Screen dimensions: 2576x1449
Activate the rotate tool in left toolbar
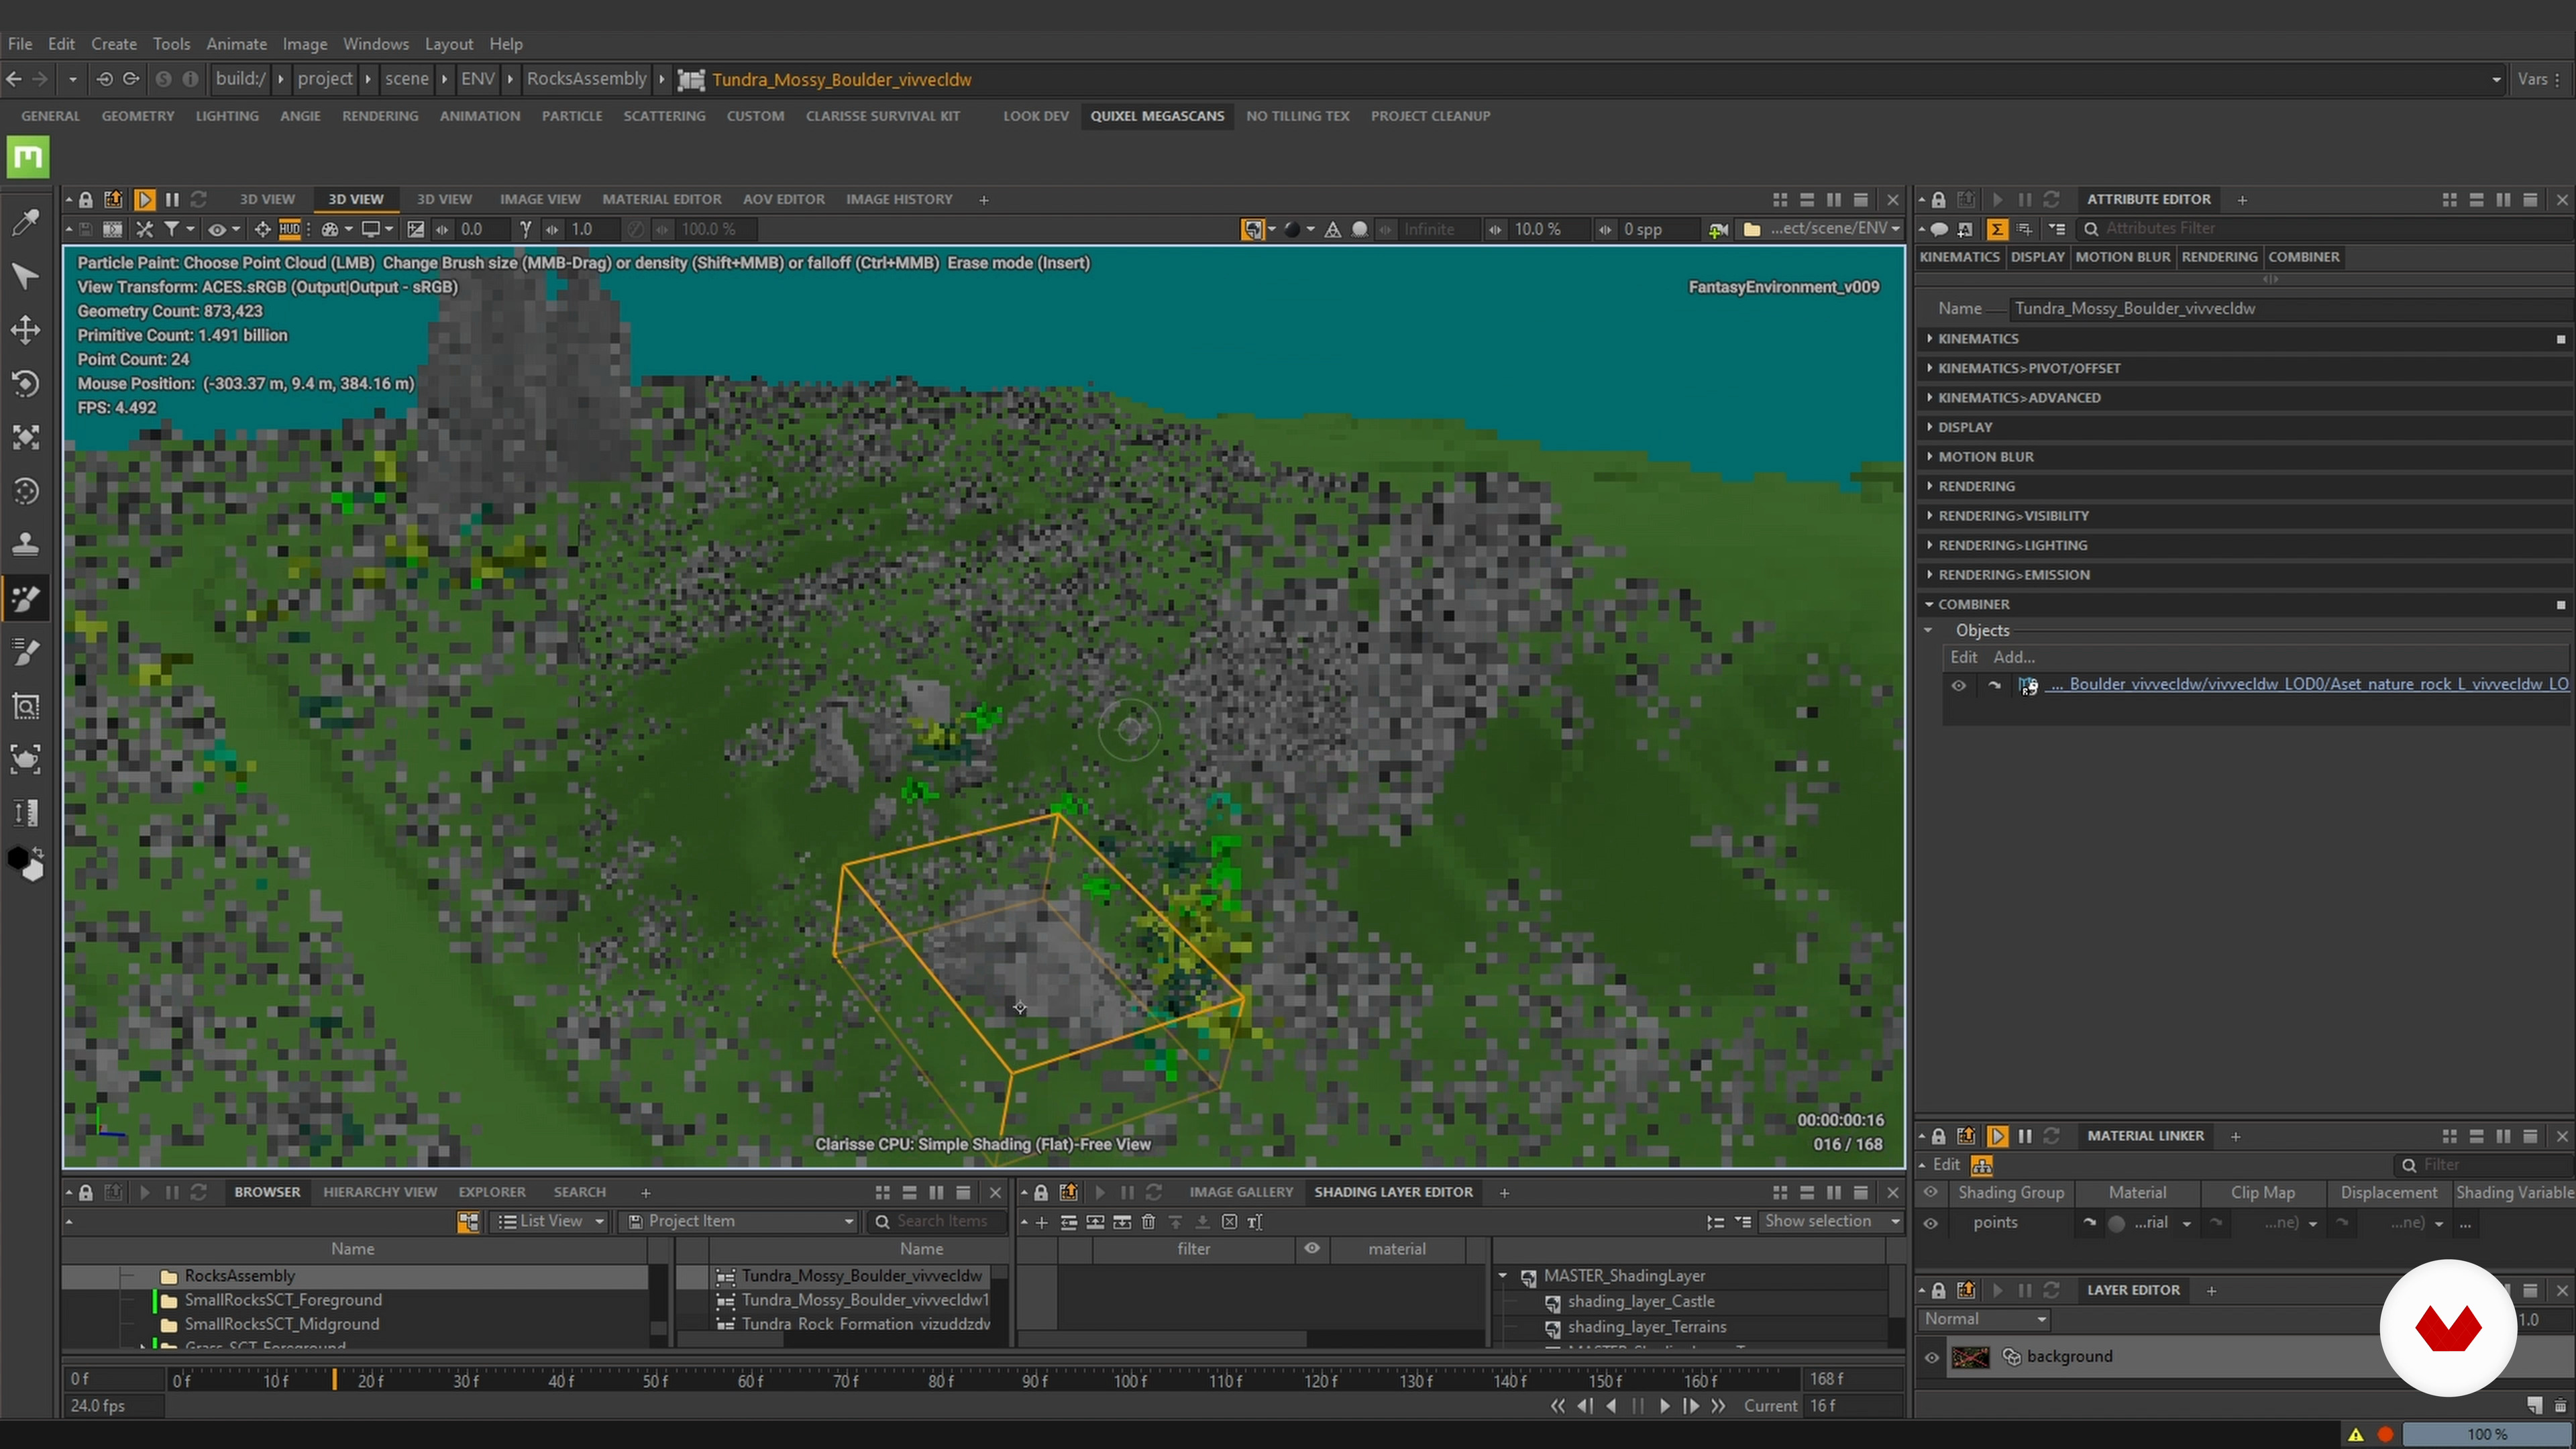(25, 384)
